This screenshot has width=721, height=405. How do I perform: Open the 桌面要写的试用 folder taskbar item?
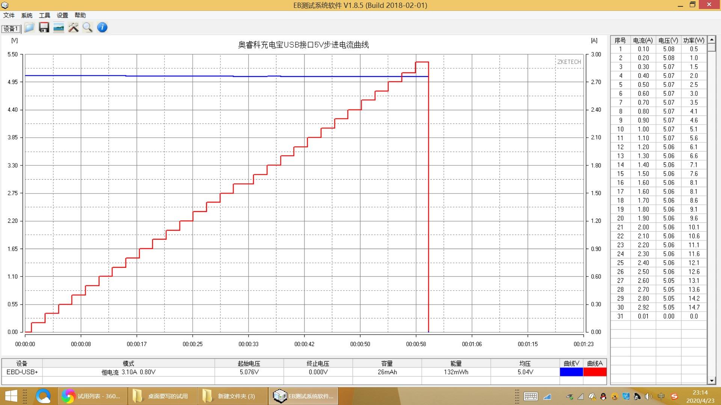coord(163,396)
